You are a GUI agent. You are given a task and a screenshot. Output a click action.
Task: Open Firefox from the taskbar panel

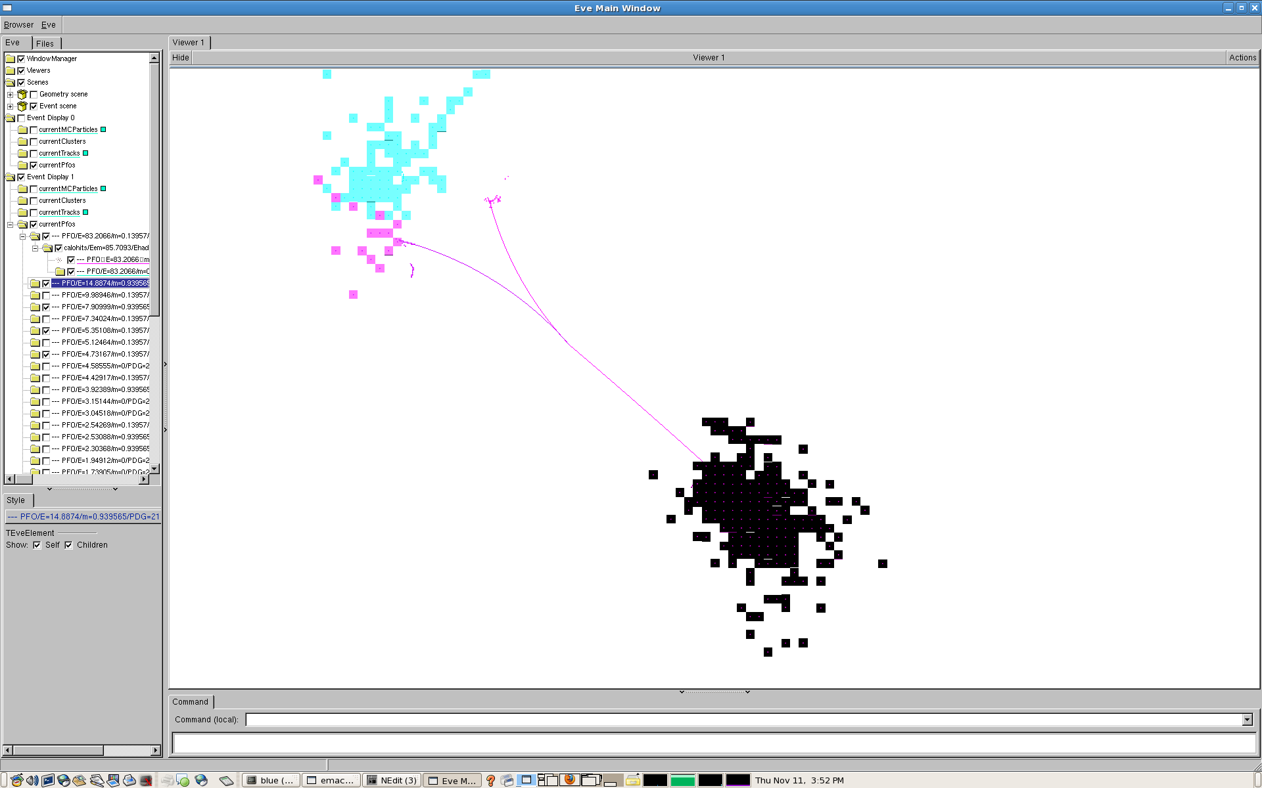pyautogui.click(x=570, y=780)
